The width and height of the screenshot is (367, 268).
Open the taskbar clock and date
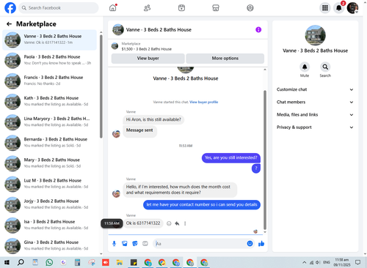342,262
